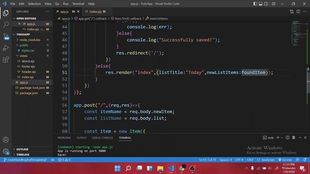The image size is (310, 174).
Task: Split the terminal
Action: coord(287,138)
